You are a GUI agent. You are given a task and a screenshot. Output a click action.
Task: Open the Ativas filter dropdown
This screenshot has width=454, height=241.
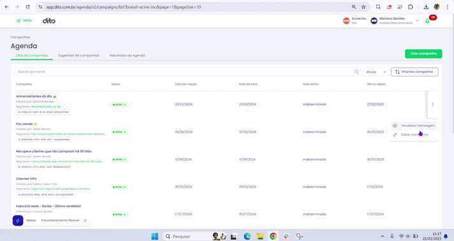[376, 72]
